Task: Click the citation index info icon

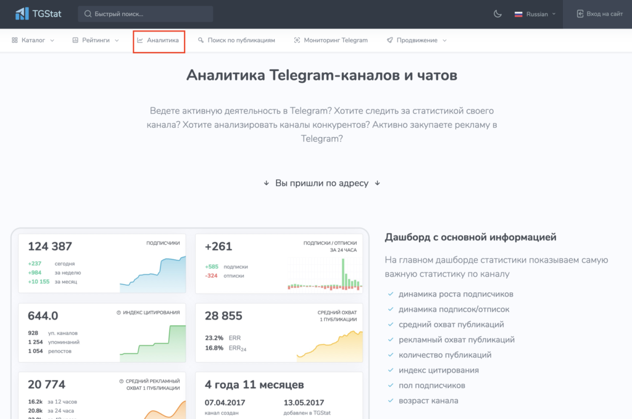Action: pyautogui.click(x=118, y=313)
